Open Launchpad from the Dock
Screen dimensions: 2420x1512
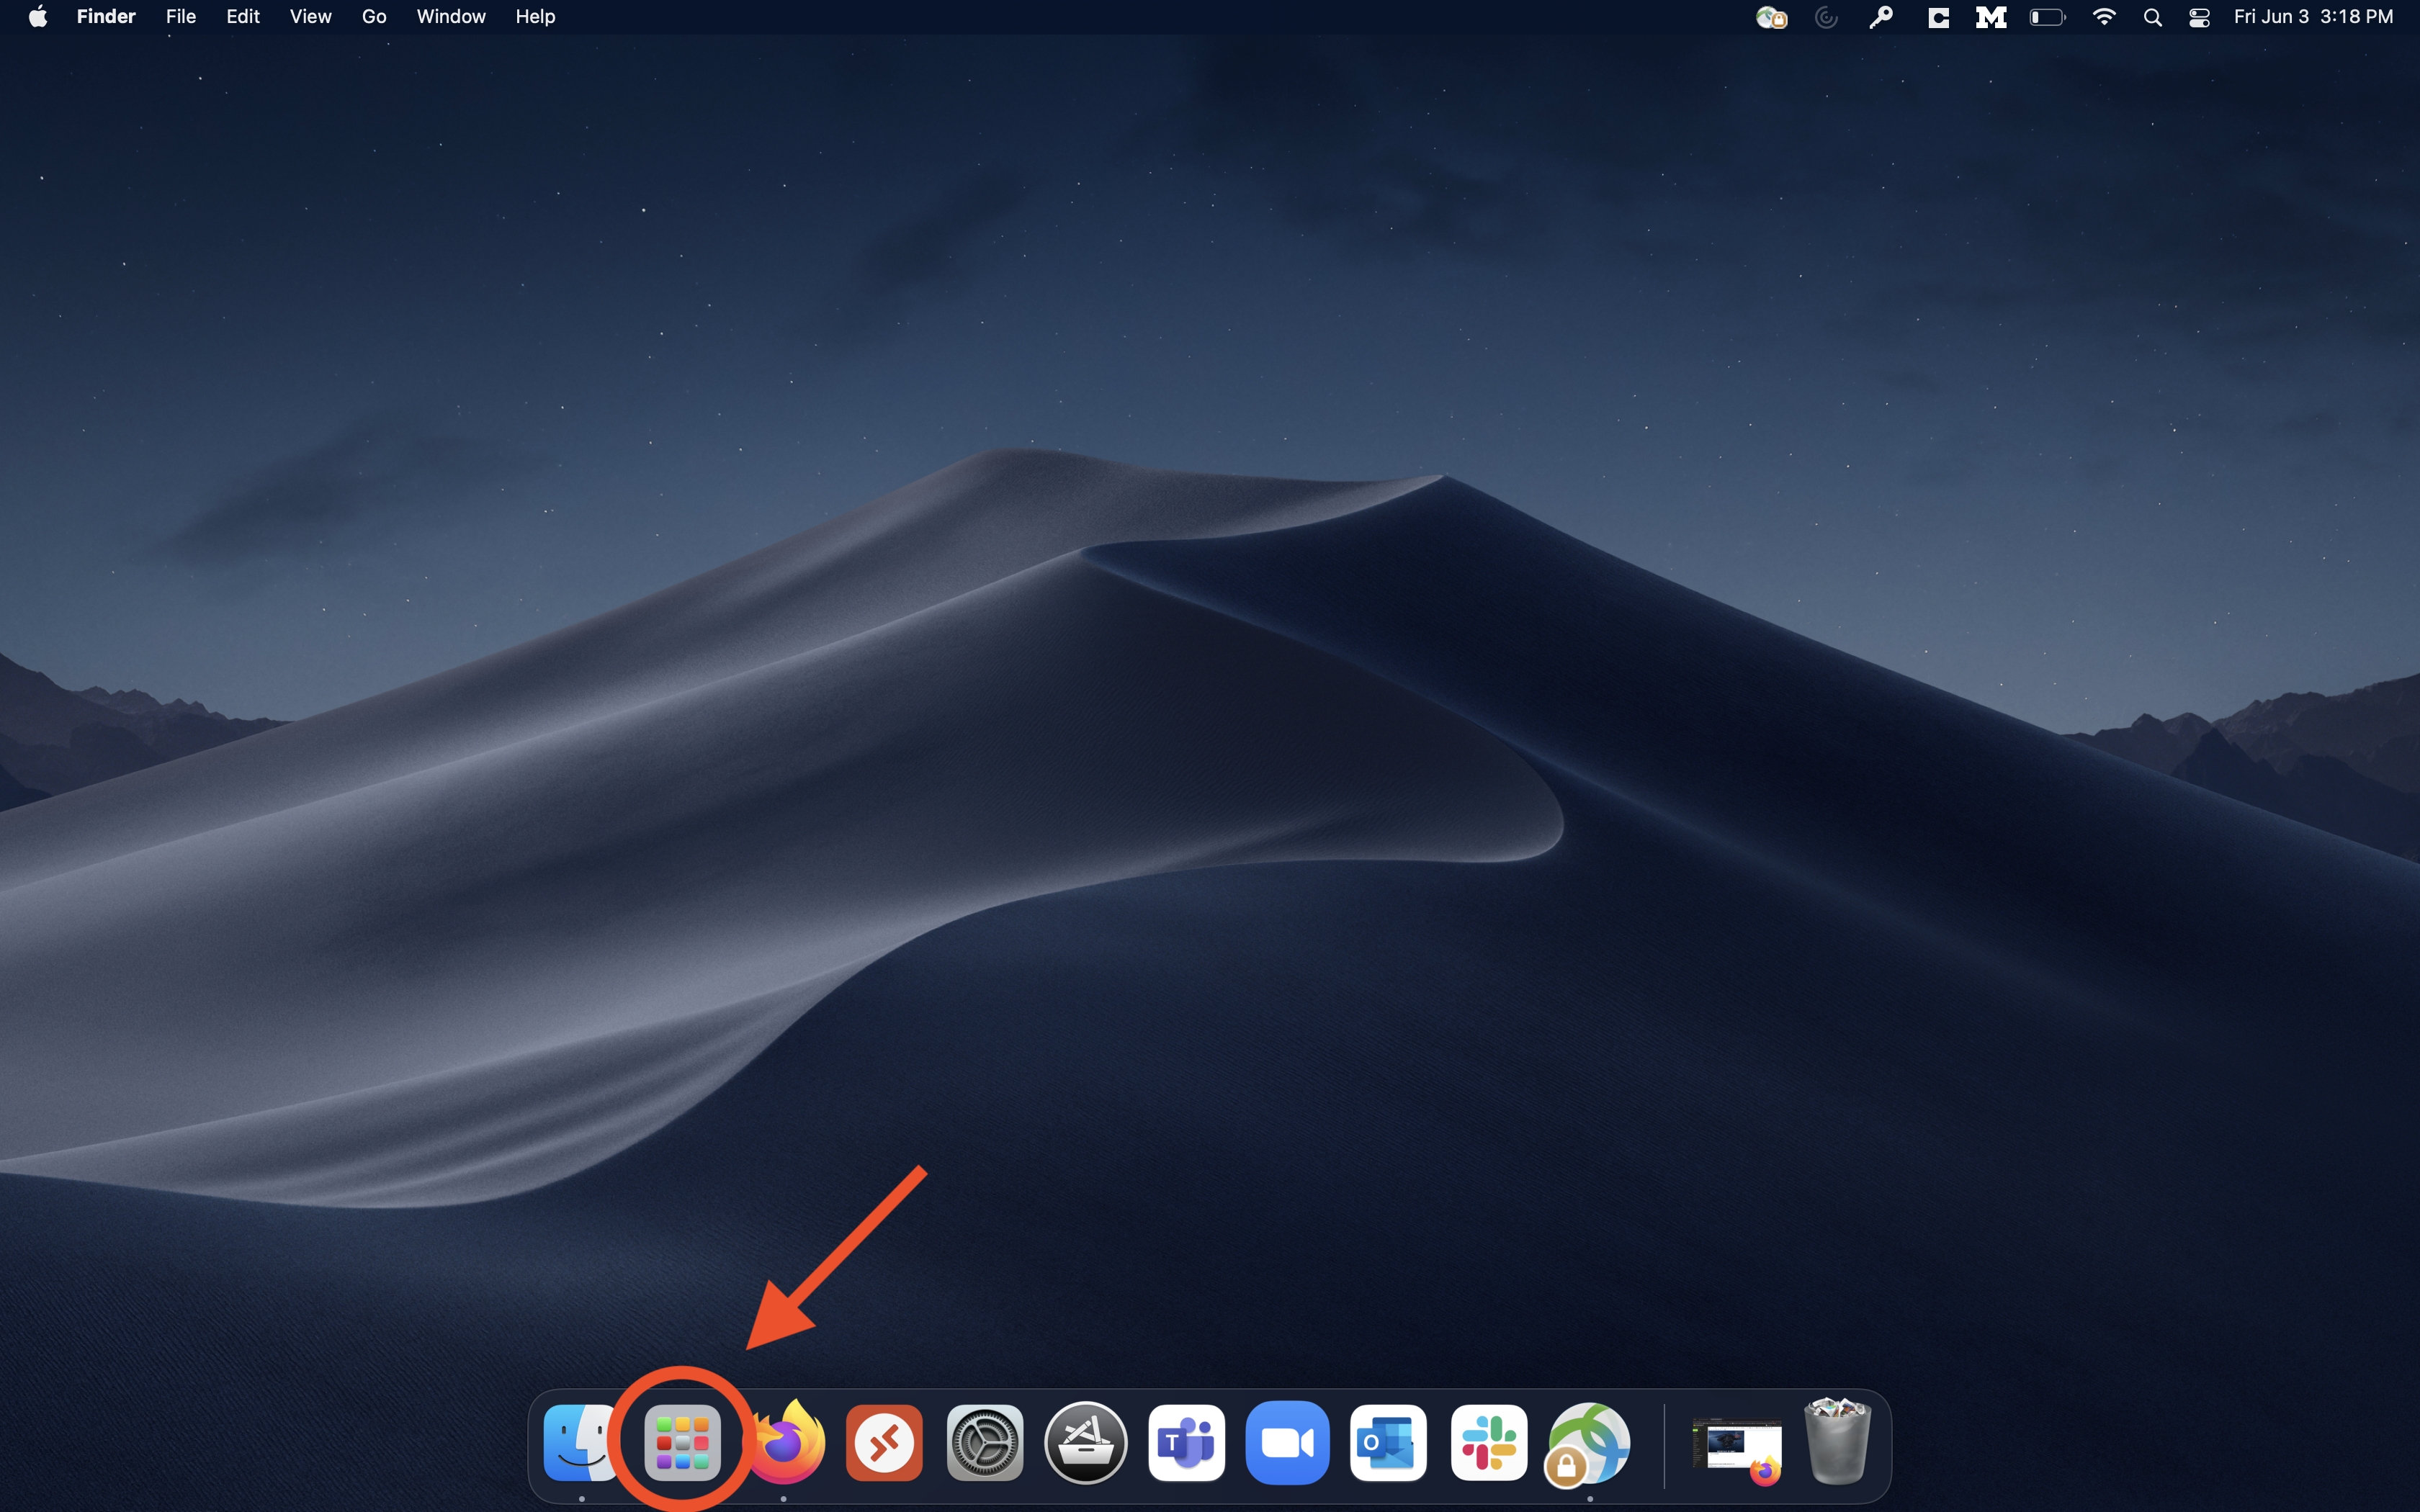683,1443
